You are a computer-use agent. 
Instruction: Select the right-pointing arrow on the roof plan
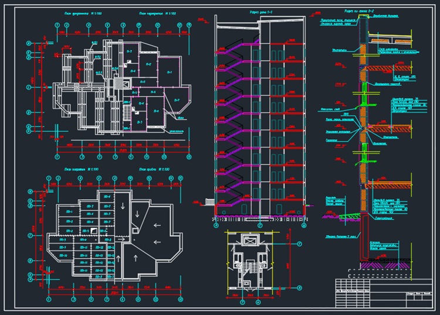(x=121, y=239)
